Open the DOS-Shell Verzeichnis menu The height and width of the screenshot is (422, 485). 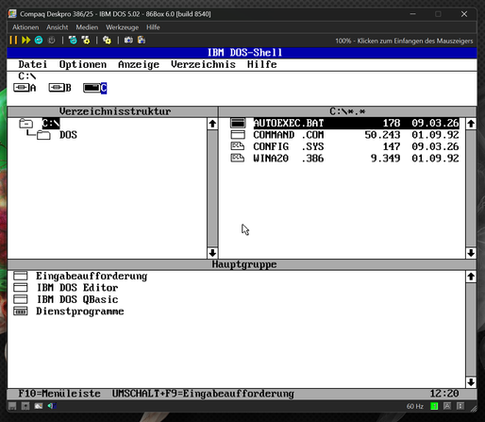[203, 64]
